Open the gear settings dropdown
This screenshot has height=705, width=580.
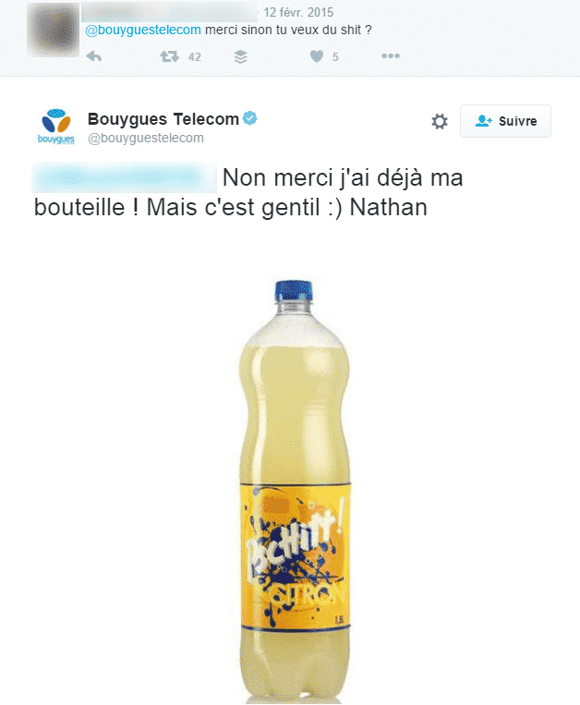click(440, 121)
